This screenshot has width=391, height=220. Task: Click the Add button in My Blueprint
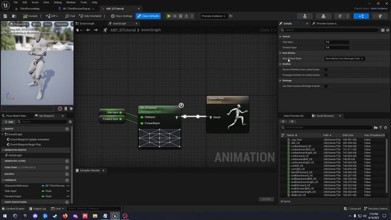point(9,122)
